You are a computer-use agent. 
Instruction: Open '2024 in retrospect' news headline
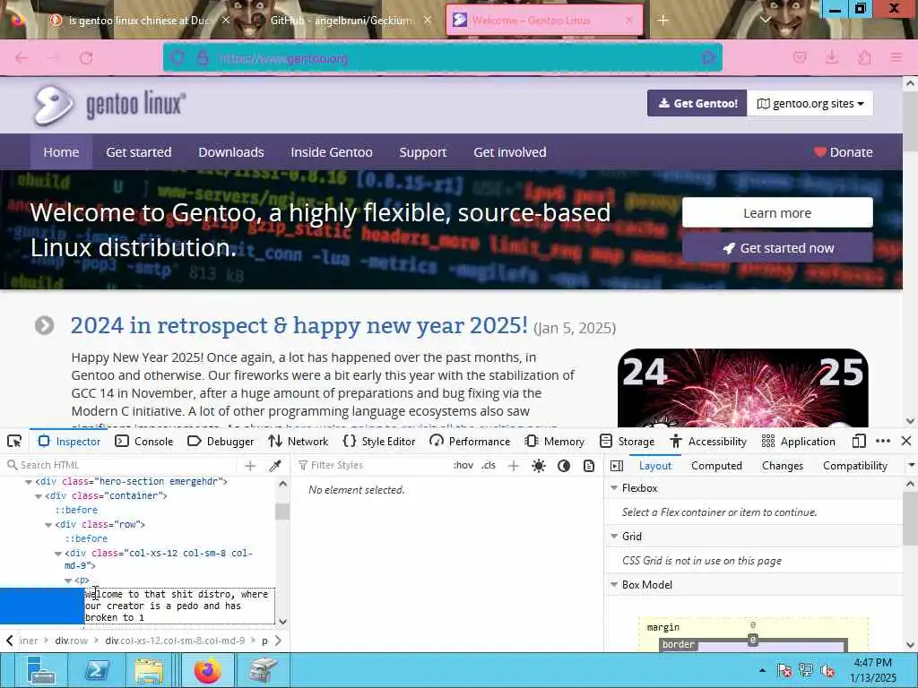coord(299,325)
